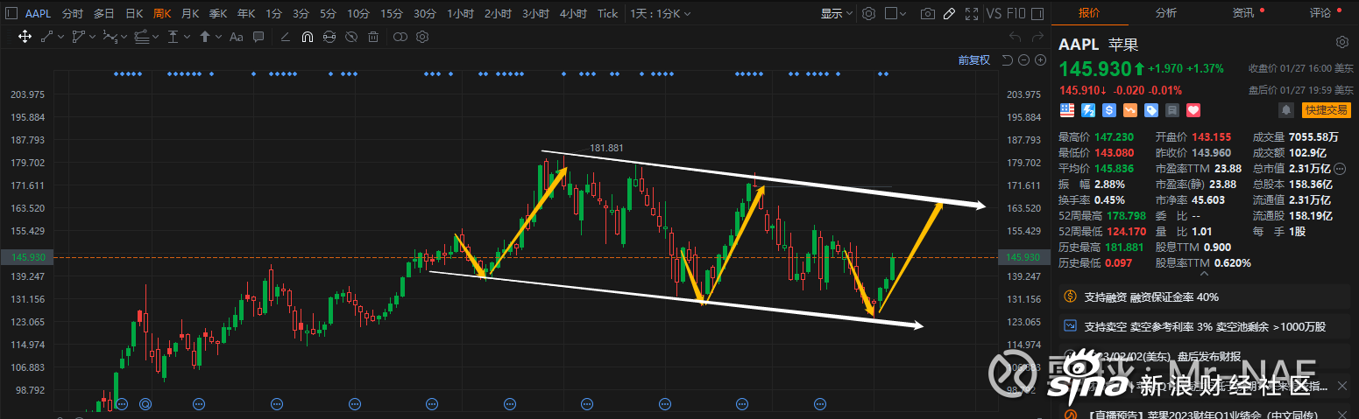Hide all drawings with the eye-slash icon
Screen dimensions: 1359x419
click(x=351, y=37)
